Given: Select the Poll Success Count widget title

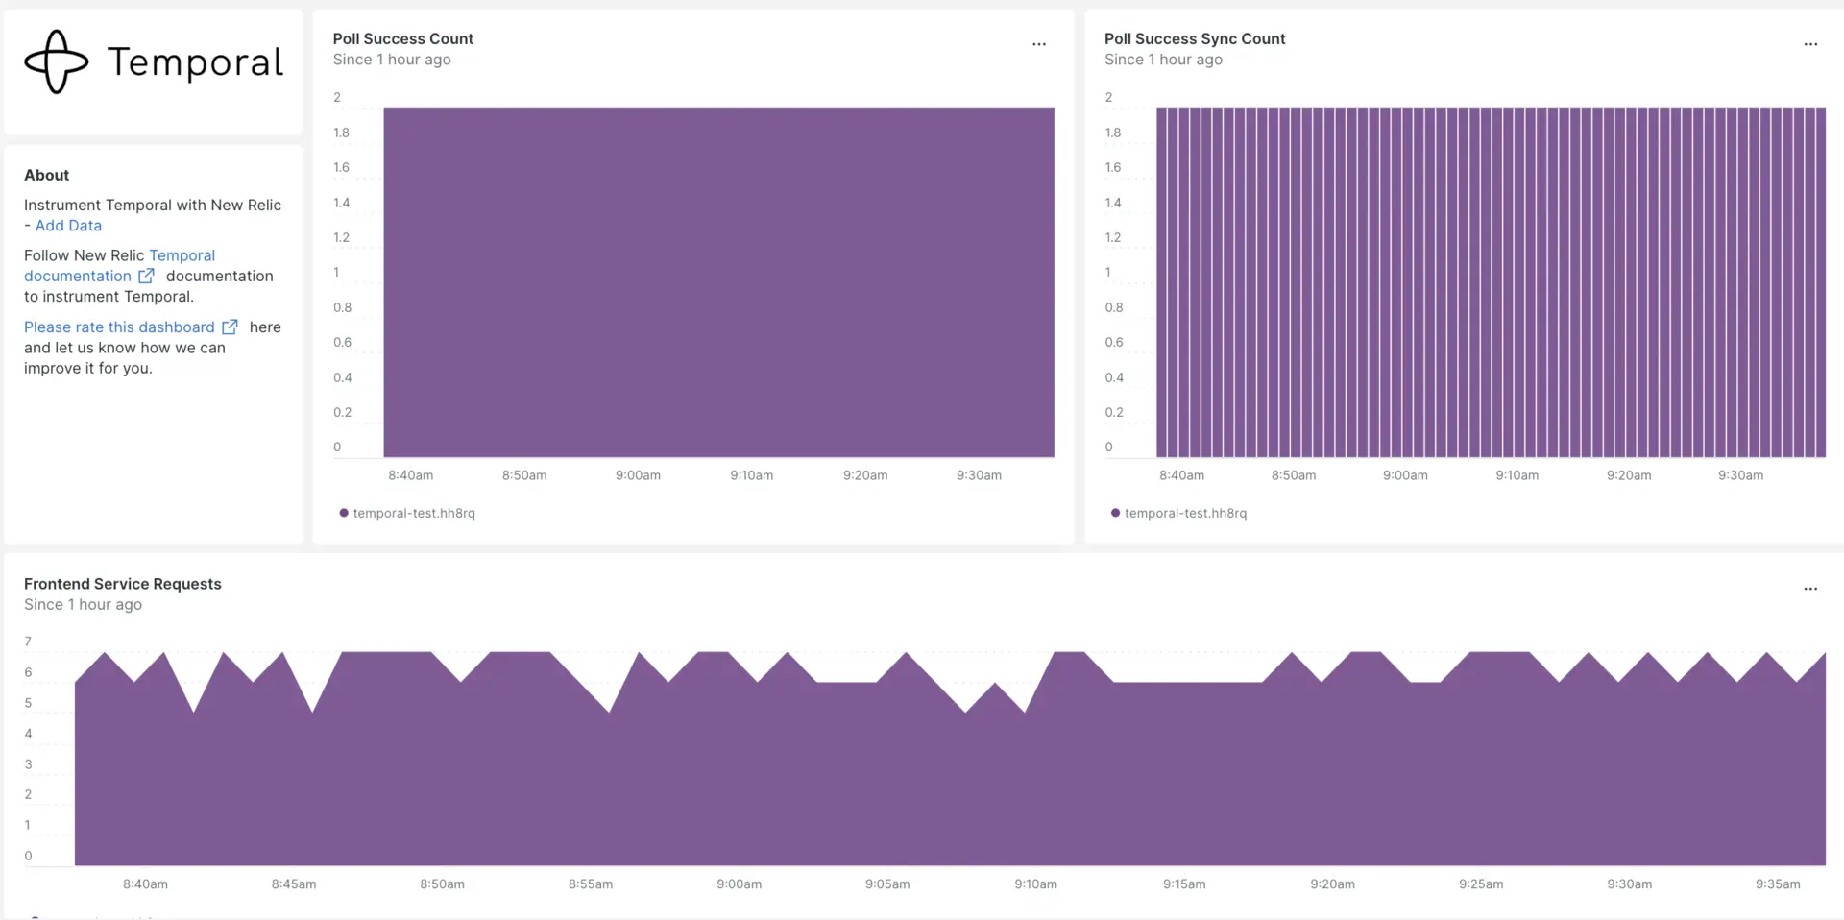Looking at the screenshot, I should tap(402, 38).
